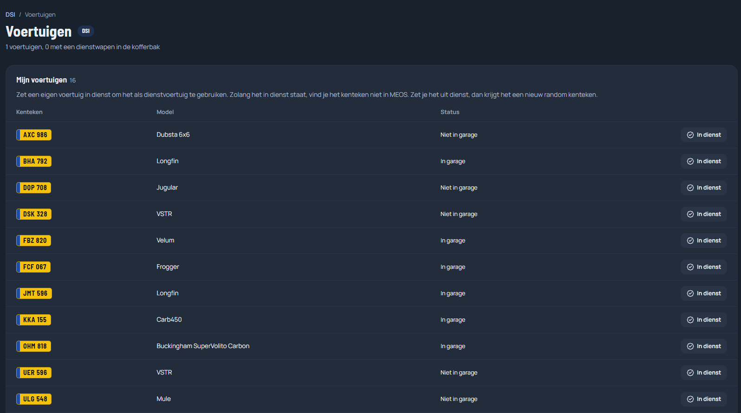
Task: Select license plate OHM 818
Action: [33, 346]
